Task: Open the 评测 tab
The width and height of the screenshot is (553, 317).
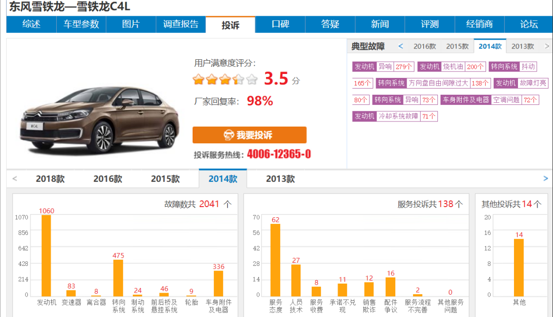Action: tap(429, 24)
